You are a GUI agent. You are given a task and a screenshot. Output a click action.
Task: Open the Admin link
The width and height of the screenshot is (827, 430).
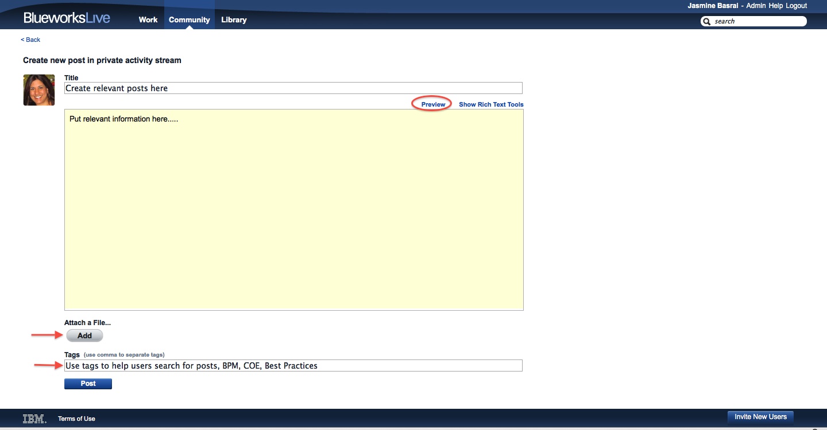(x=756, y=6)
